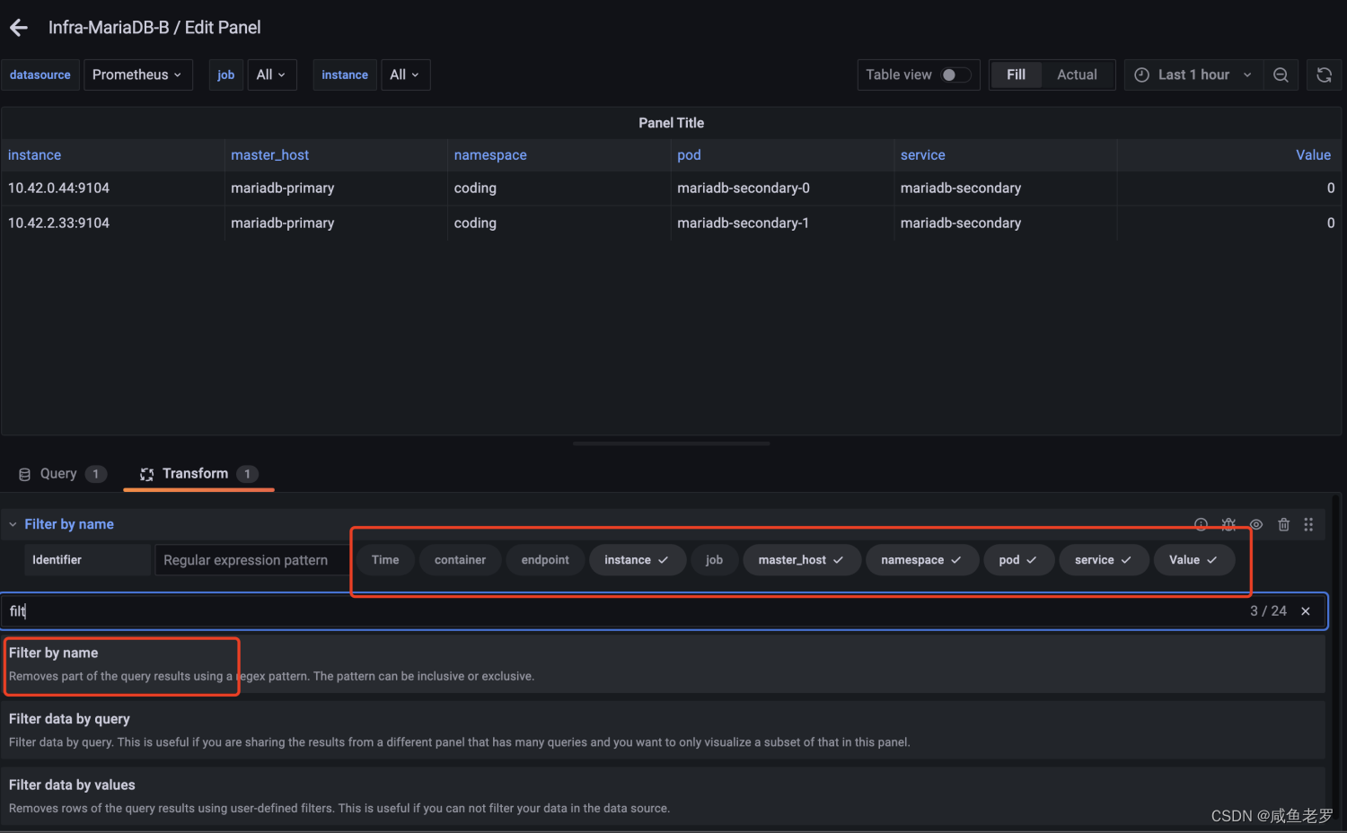Open the Last 1 hour time picker
This screenshot has height=833, width=1347.
point(1193,75)
